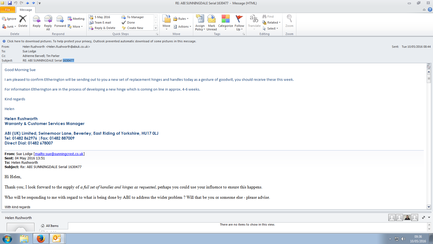
Task: Click the Undo arrow in the title bar
Action: tap(16, 3)
